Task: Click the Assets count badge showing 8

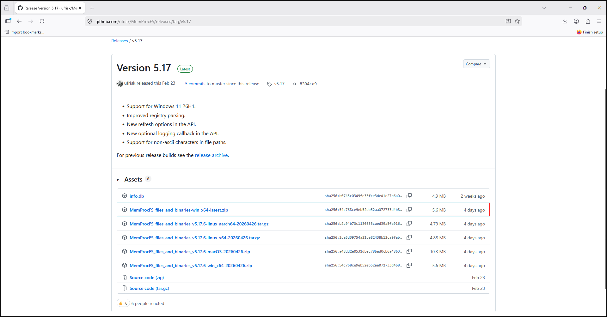Action: 148,179
